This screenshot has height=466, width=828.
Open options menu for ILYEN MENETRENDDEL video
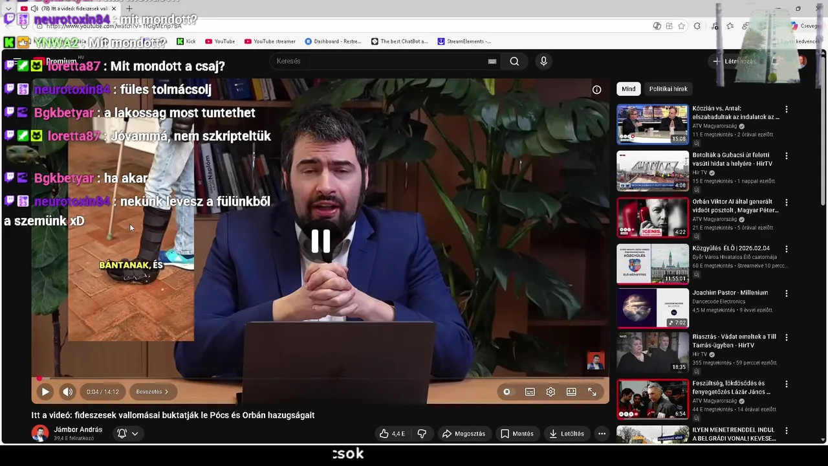[x=787, y=431]
